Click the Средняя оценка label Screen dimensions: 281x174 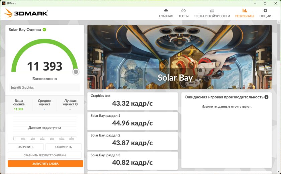click(44, 102)
